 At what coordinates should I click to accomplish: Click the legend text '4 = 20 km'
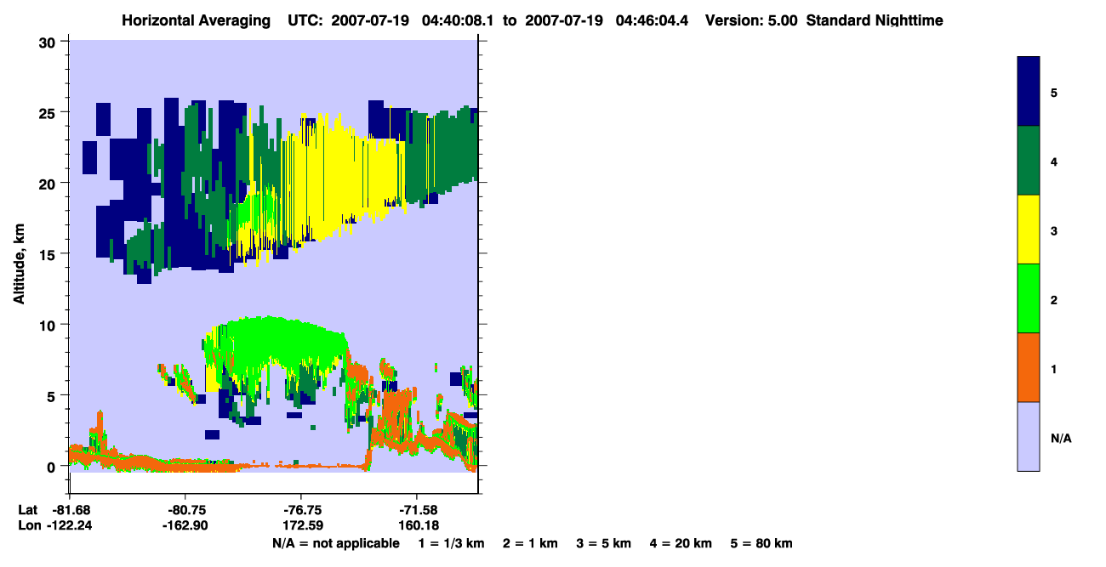(681, 543)
